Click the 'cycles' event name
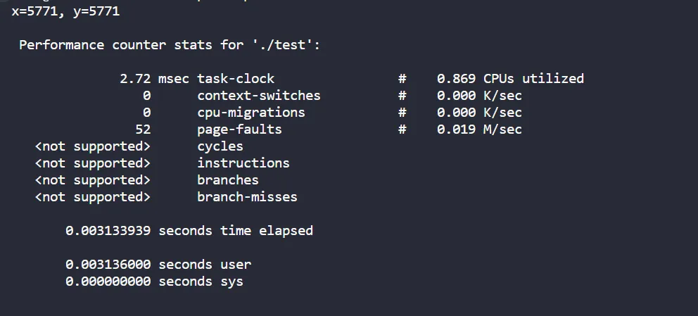Viewport: 698px width, 316px height. (220, 146)
